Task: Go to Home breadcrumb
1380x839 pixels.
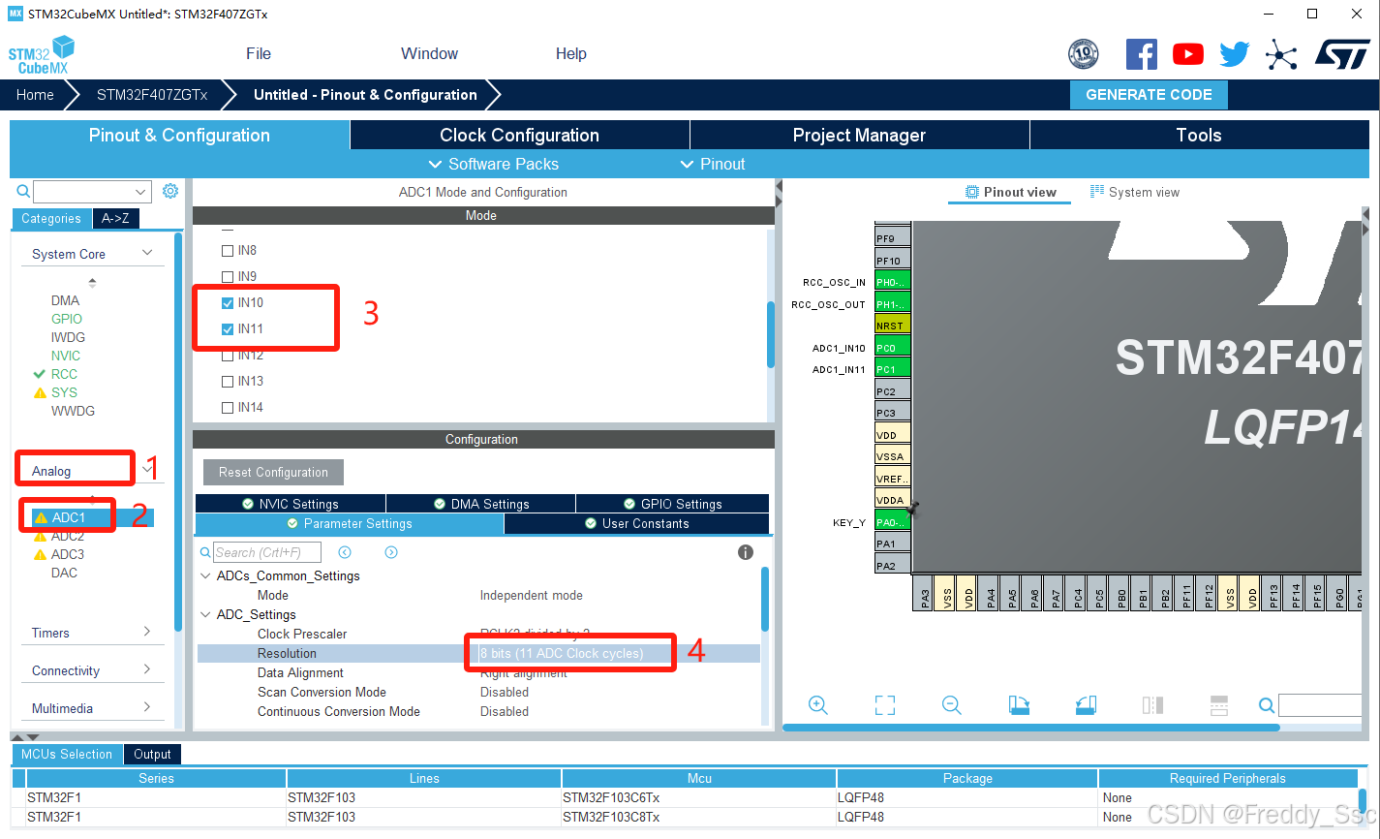Action: 35,95
